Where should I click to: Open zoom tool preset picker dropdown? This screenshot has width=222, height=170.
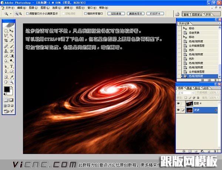coord(11,14)
